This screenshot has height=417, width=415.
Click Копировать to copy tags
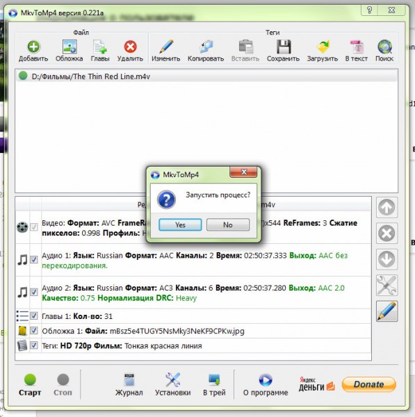point(206,47)
